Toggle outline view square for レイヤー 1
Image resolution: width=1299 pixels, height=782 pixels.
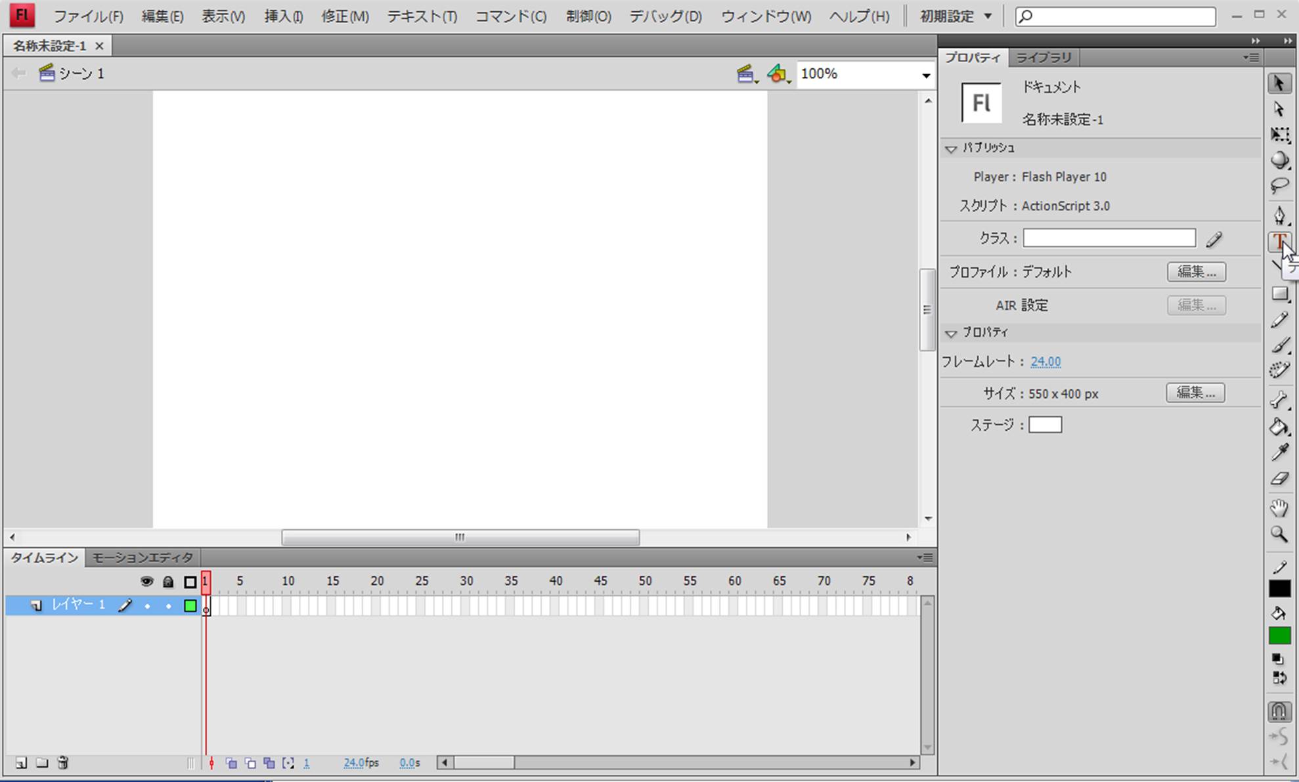(x=190, y=605)
